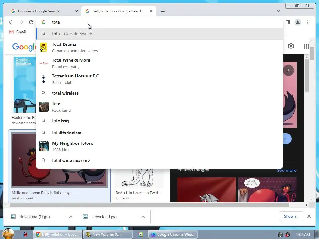319x239 pixels.
Task: Open a new tab with the plus button
Action: (x=163, y=11)
